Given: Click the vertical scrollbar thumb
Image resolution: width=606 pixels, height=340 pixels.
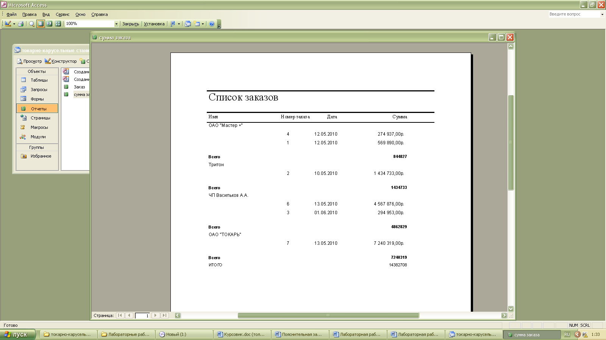Looking at the screenshot, I should tap(511, 142).
